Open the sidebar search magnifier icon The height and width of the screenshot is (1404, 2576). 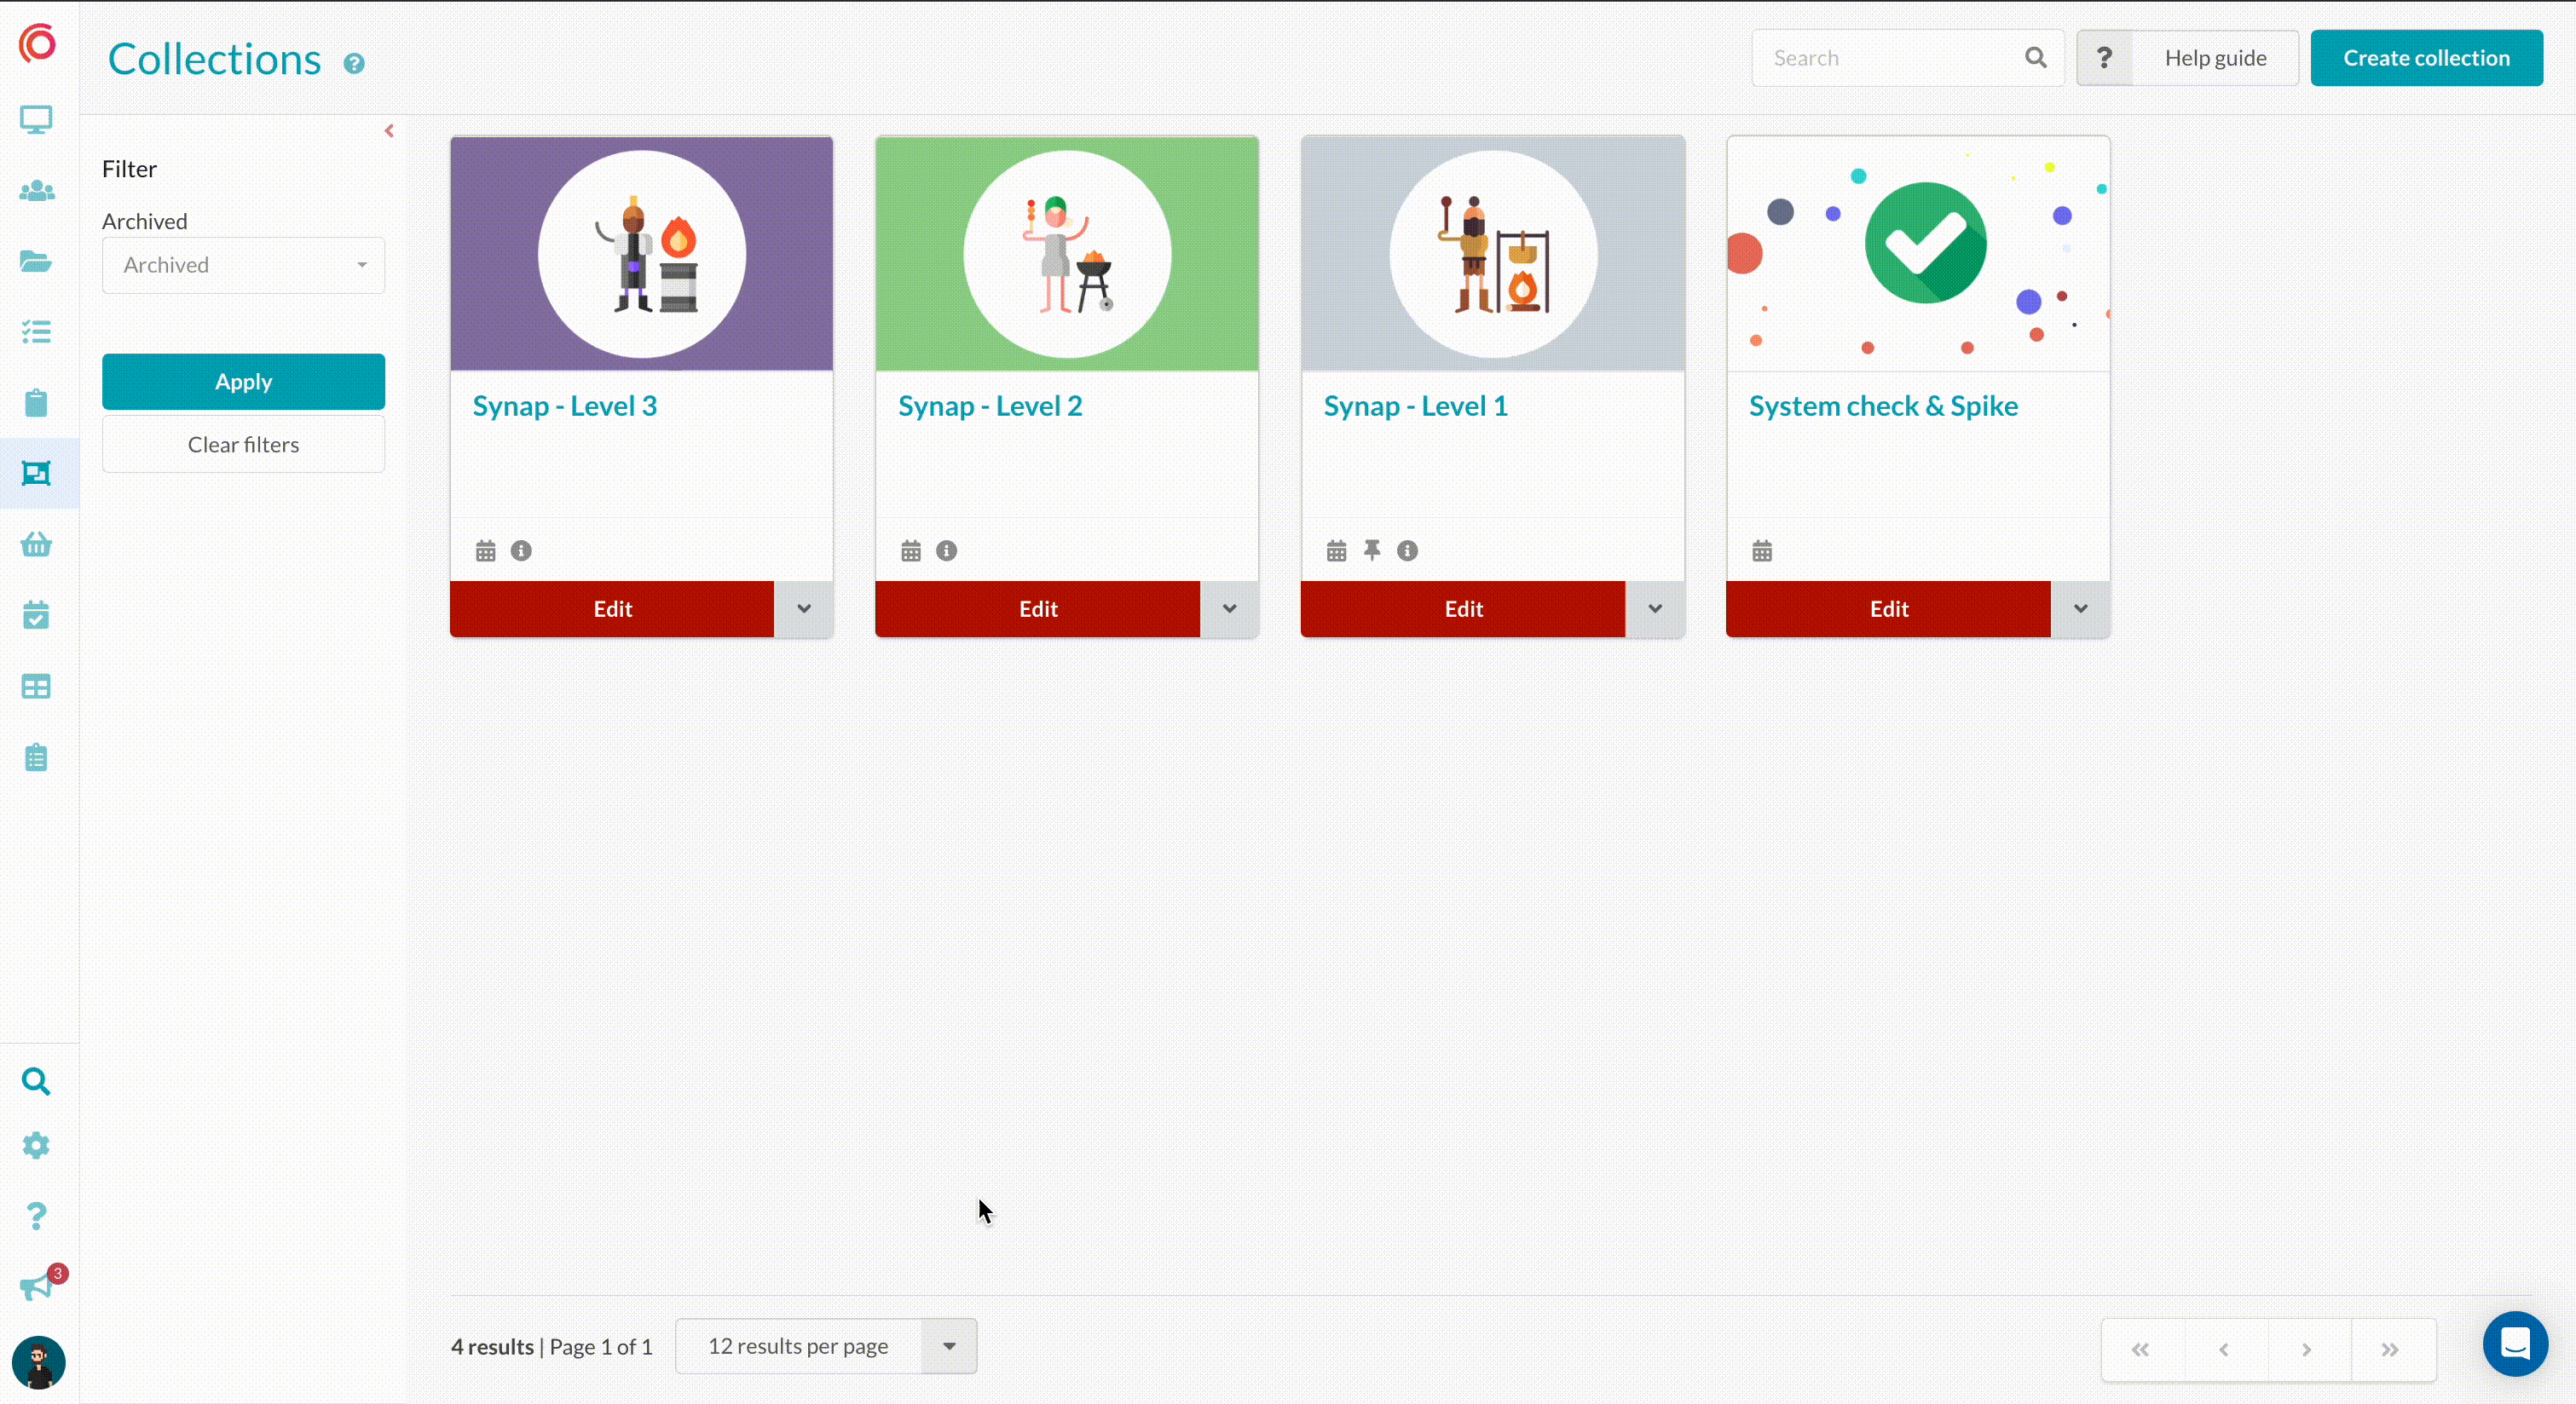click(36, 1081)
